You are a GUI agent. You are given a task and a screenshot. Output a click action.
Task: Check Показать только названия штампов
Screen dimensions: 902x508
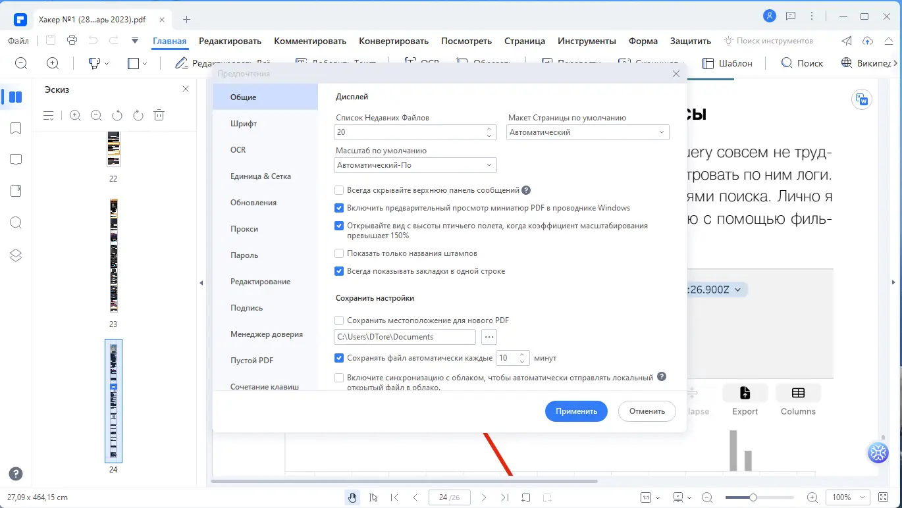click(339, 253)
